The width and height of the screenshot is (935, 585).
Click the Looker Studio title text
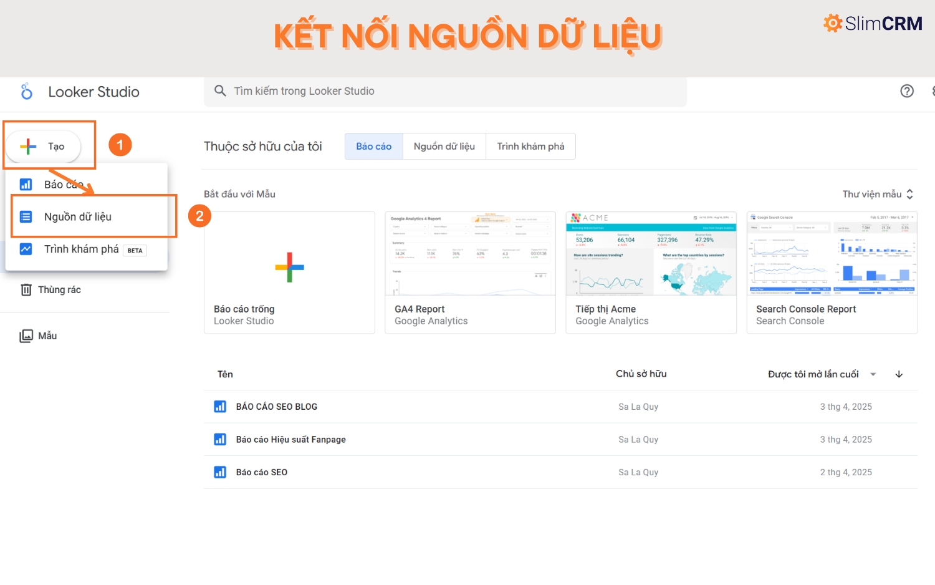tap(93, 92)
